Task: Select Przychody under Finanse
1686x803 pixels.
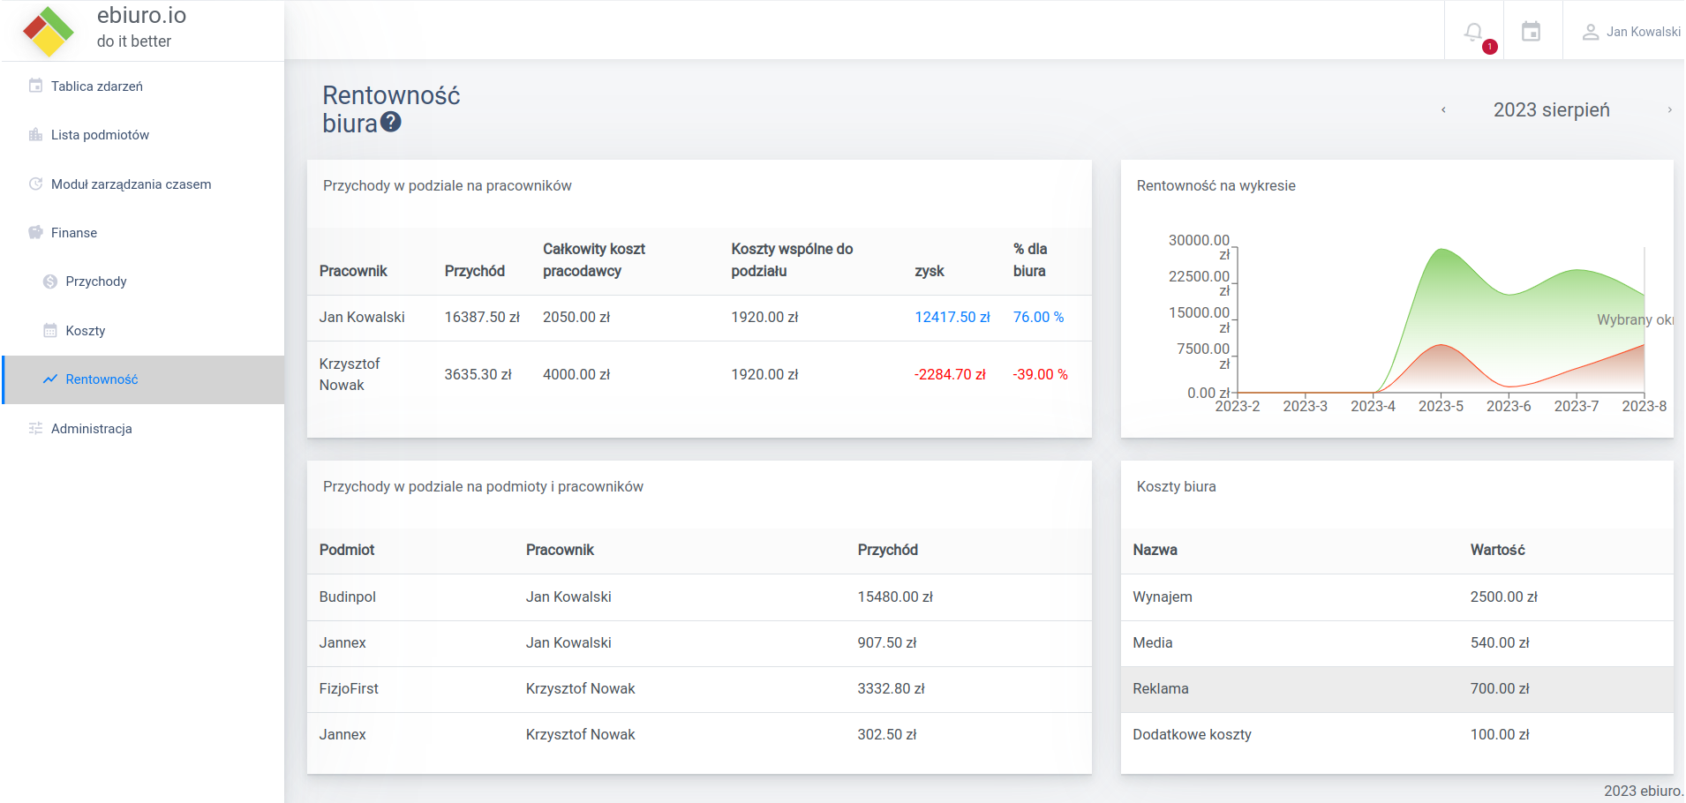Action: 96,281
